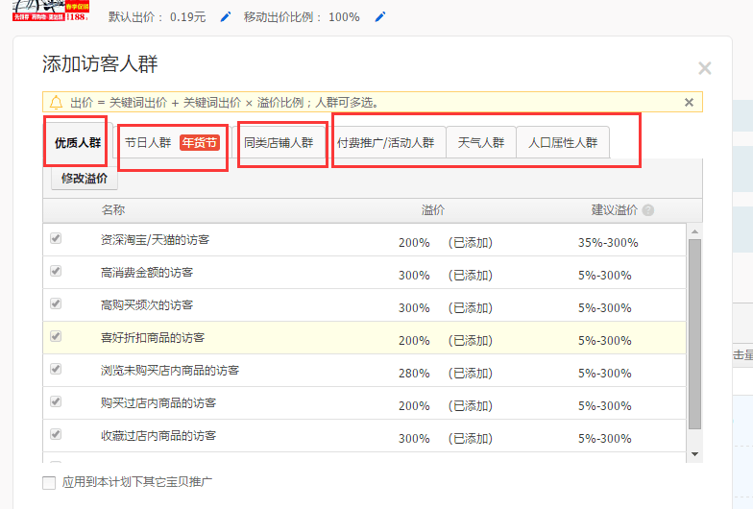Viewport: 753px width, 509px height.
Task: Click 默认出价 0.19元 text
Action: click(158, 17)
